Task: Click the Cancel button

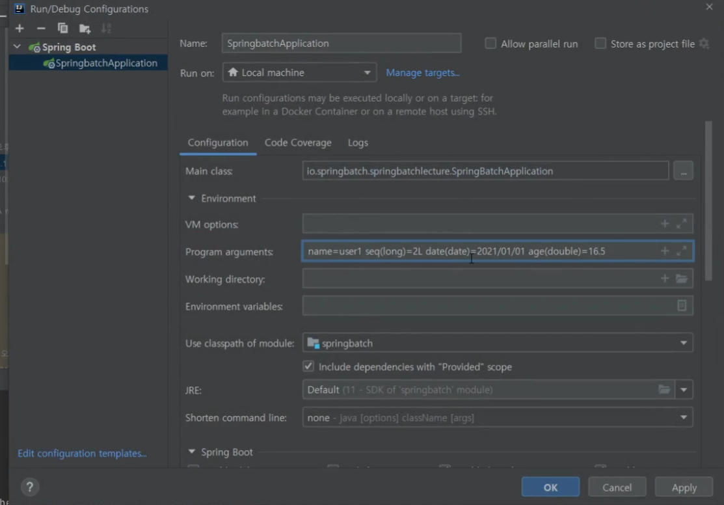Action: [617, 487]
